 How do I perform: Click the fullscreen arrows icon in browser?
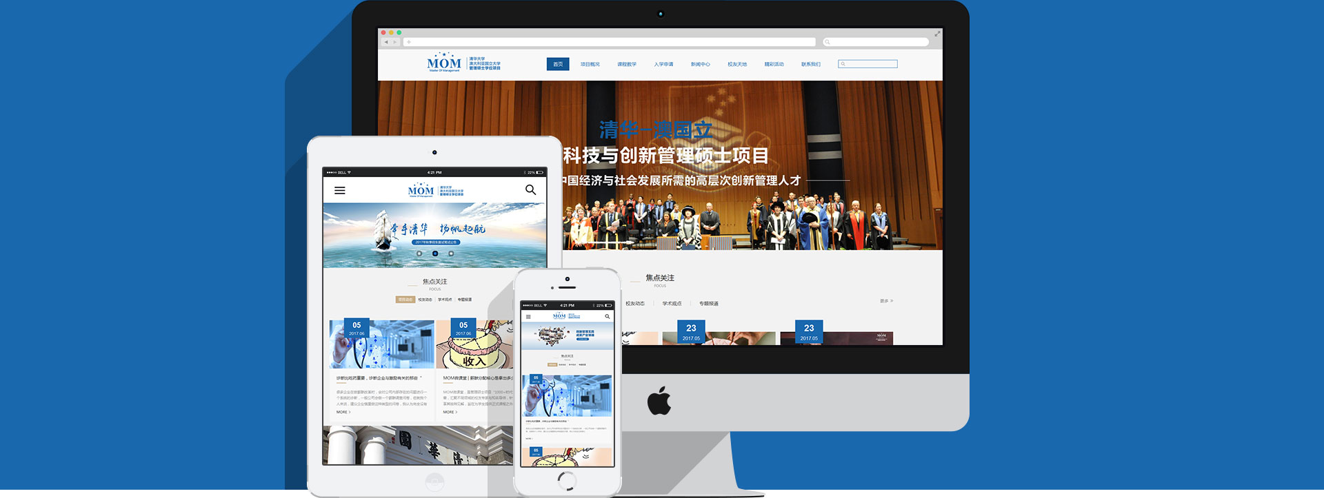937,33
